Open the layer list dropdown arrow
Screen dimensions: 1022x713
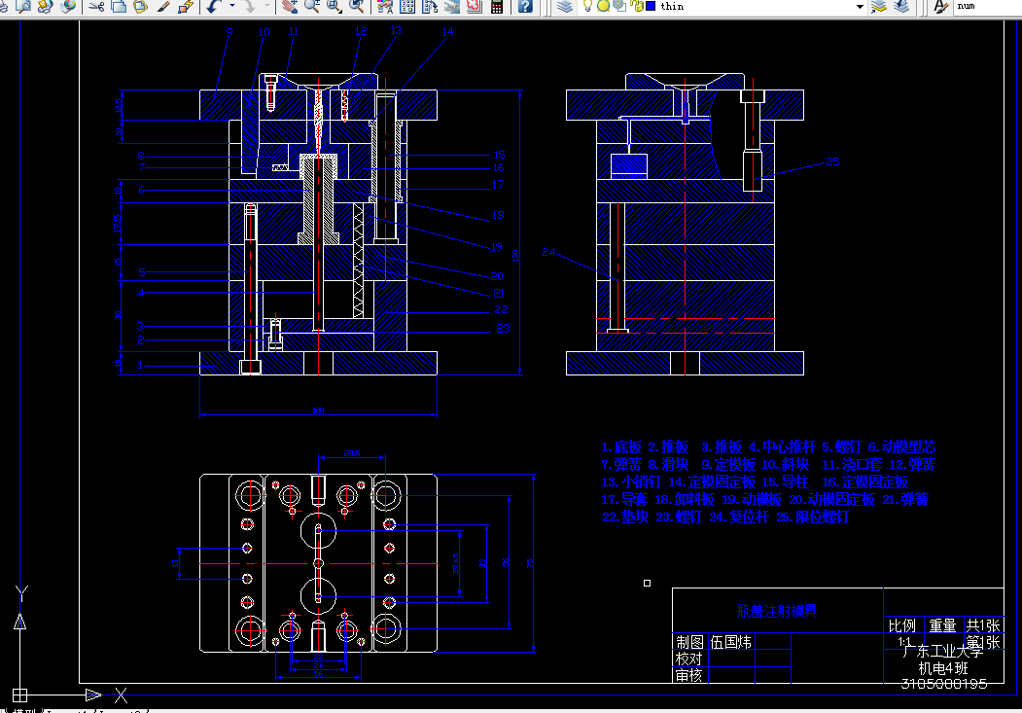860,7
